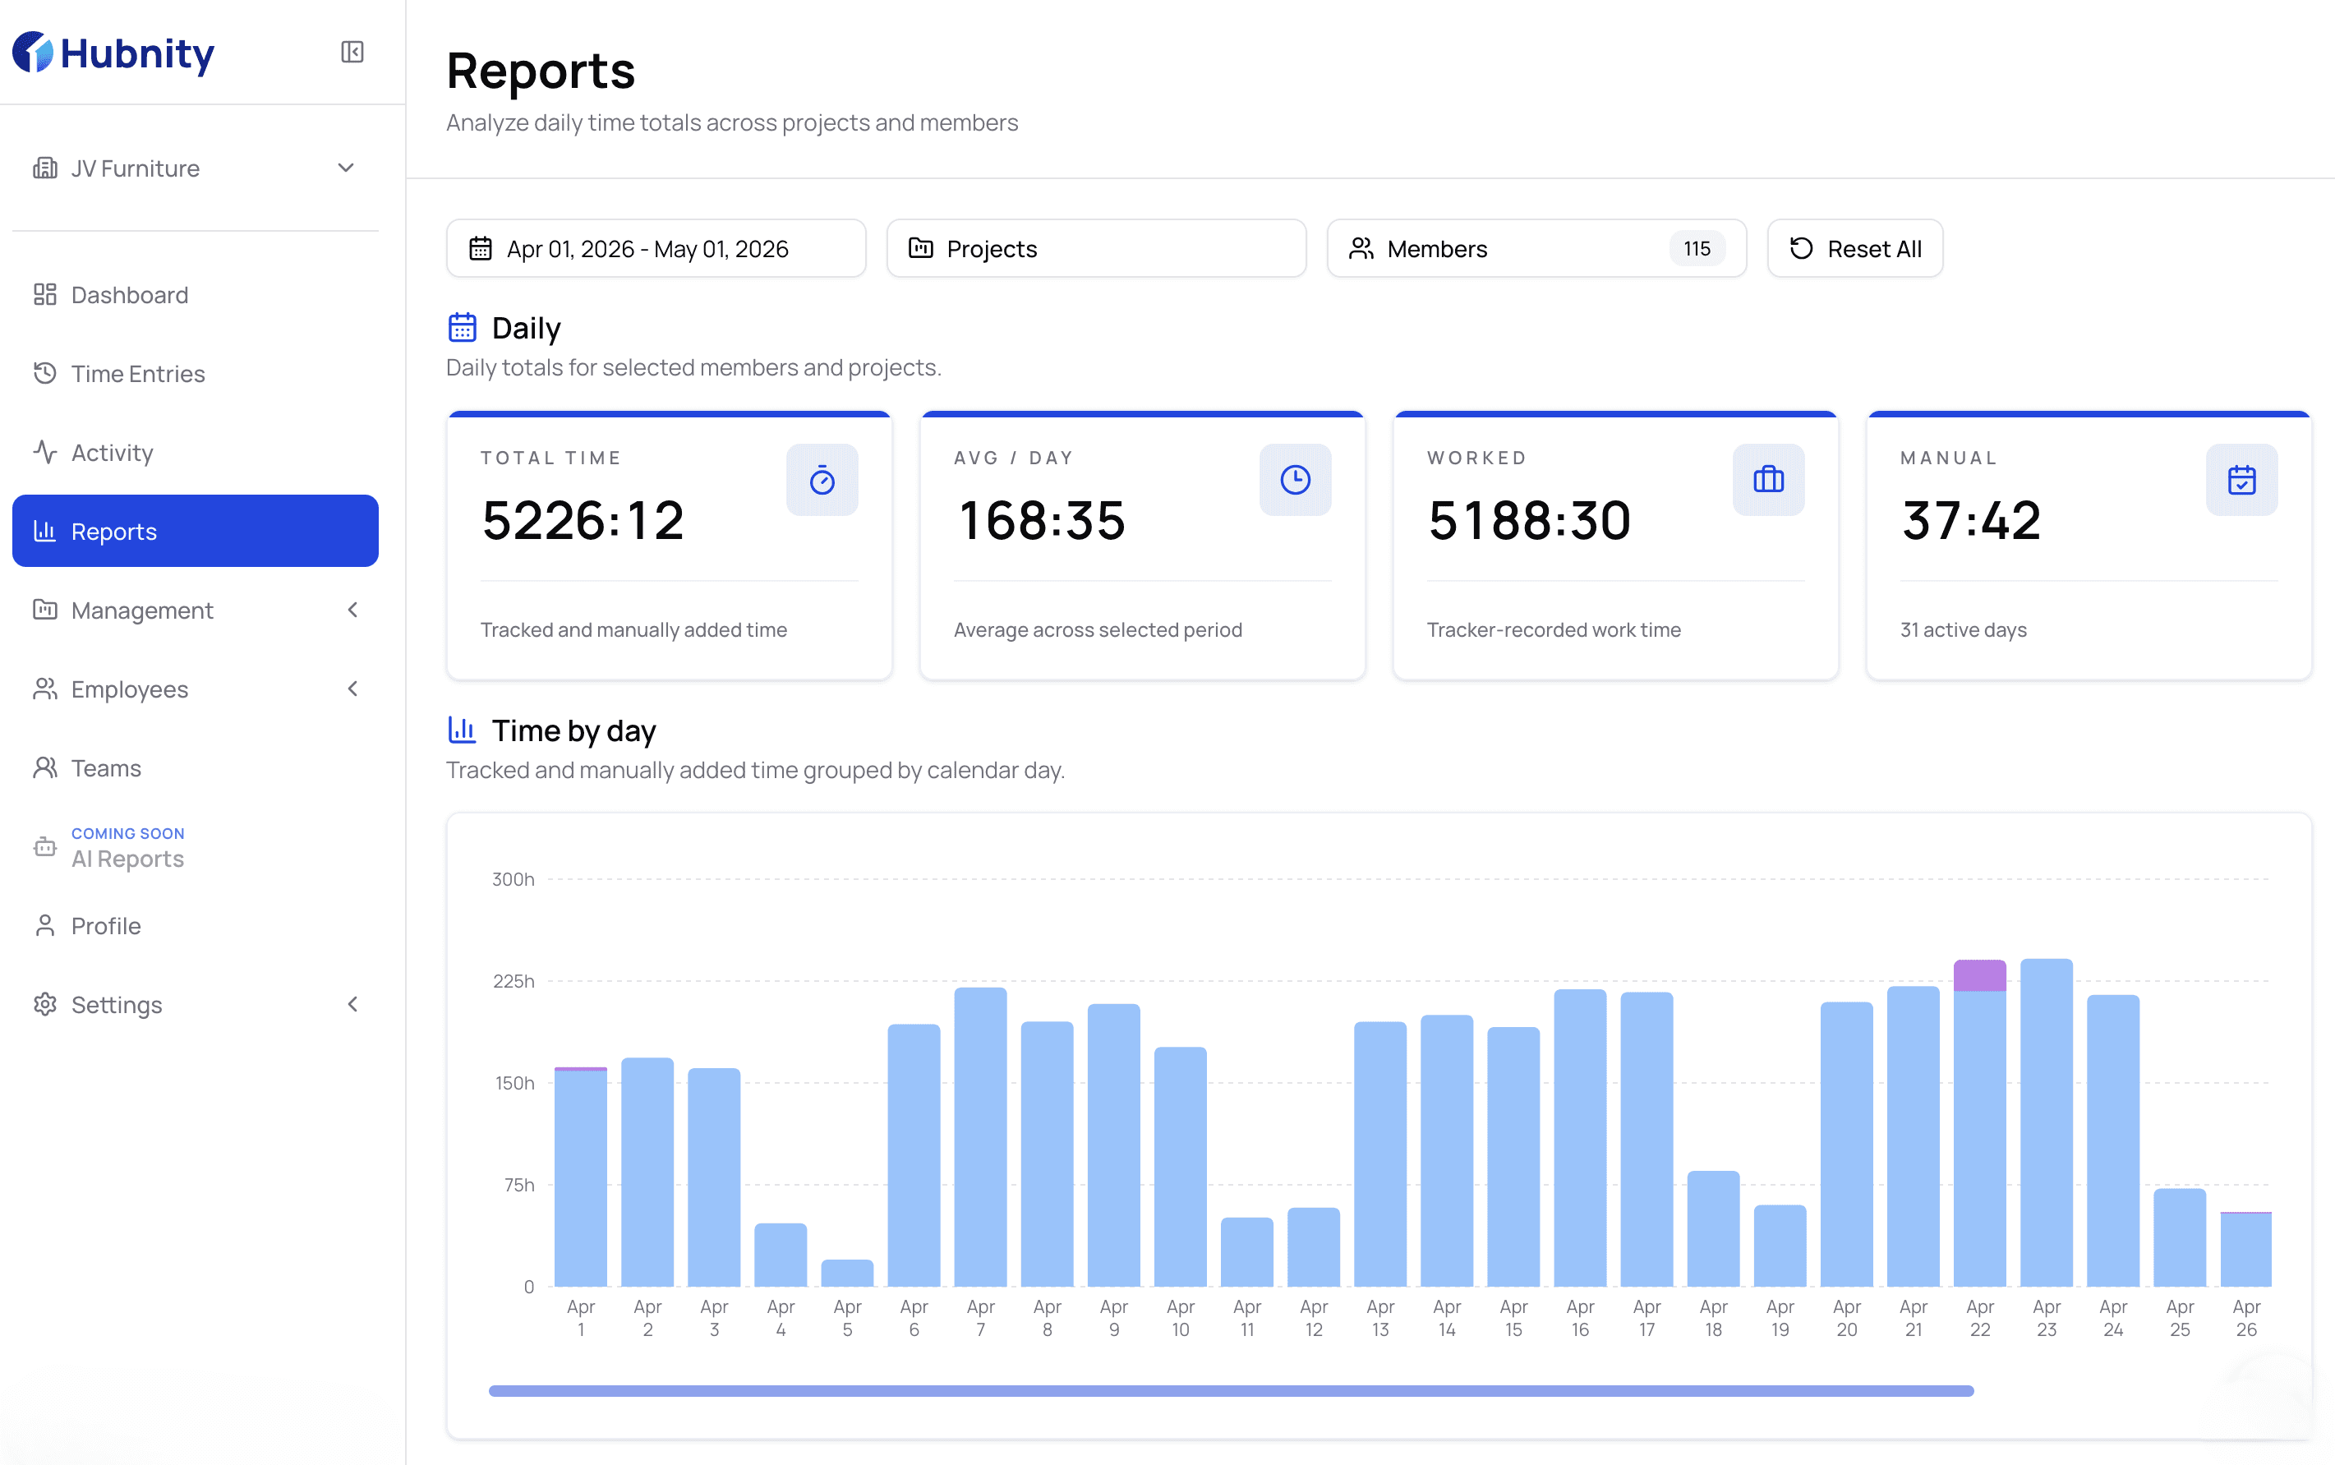Viewport: 2335px width, 1465px height.
Task: Open the JV Furniture workspace dropdown
Action: [195, 168]
